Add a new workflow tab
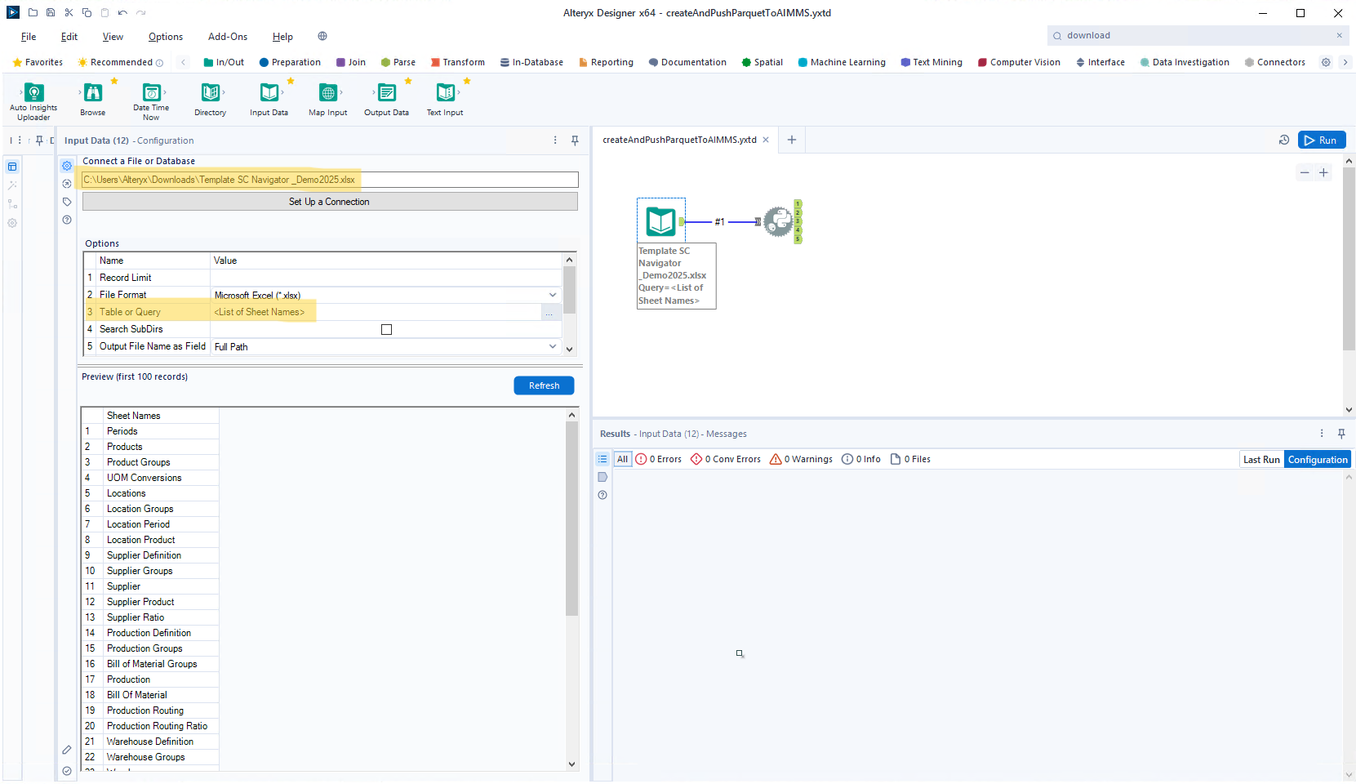 click(791, 140)
